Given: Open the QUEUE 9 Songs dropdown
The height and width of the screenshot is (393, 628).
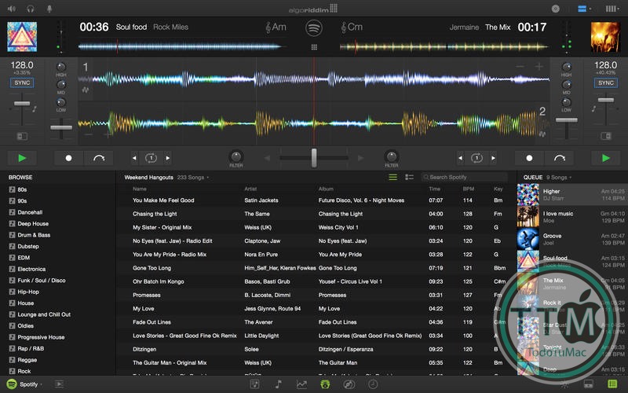Looking at the screenshot, I should pyautogui.click(x=559, y=178).
